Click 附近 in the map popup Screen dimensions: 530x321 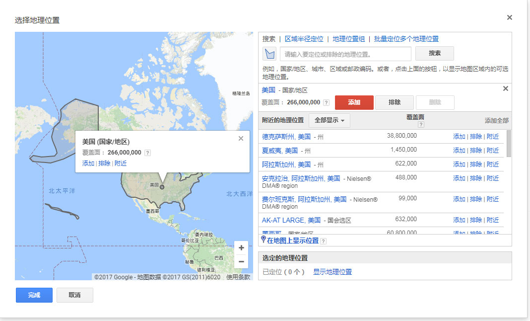[121, 163]
